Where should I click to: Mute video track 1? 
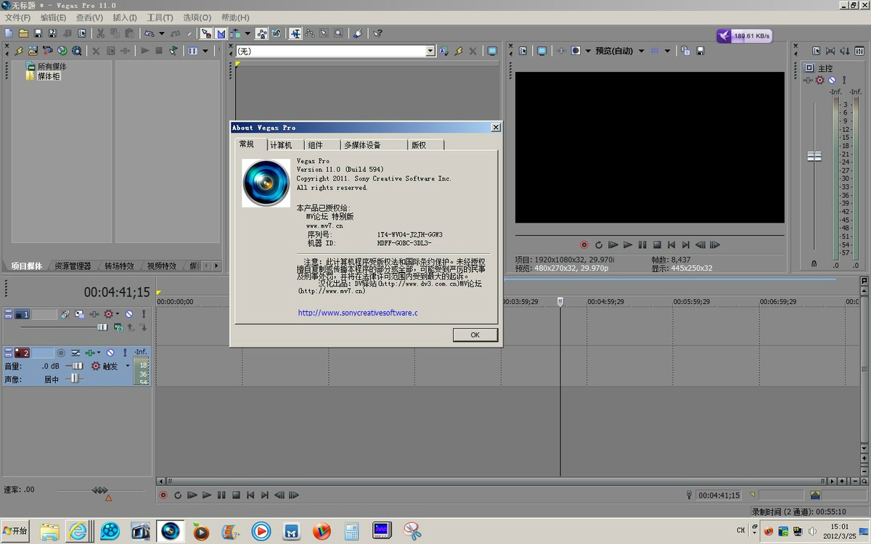[x=128, y=314]
